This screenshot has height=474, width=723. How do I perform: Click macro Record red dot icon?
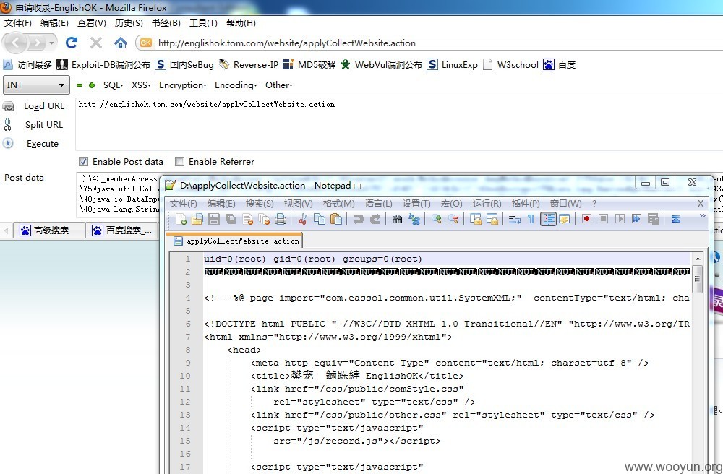(586, 219)
